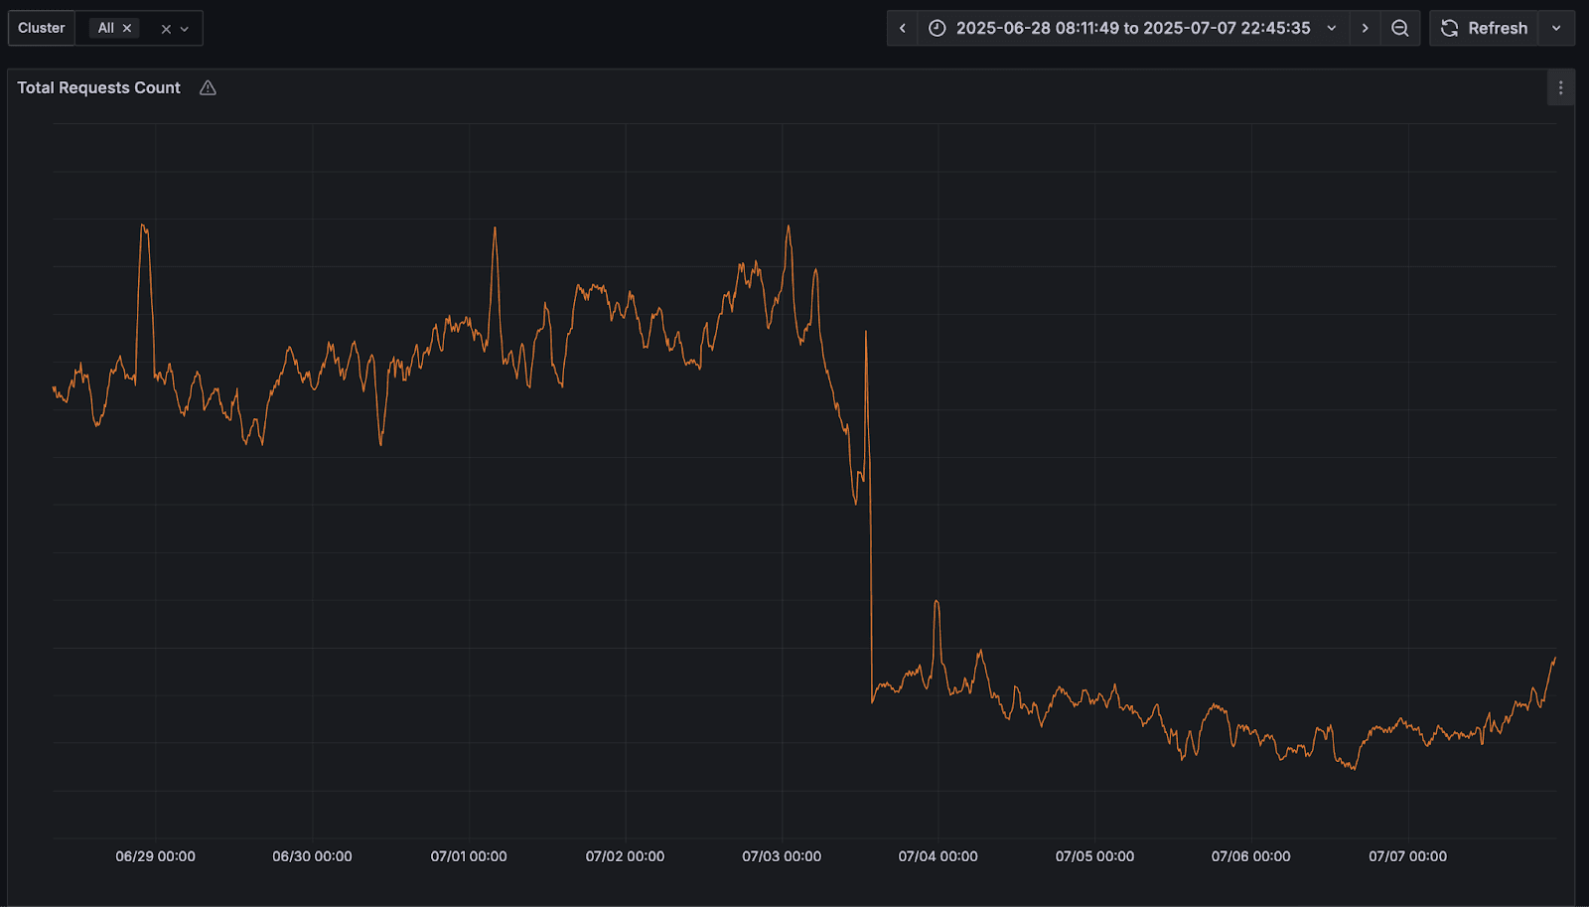Click the 07/04 00:00 axis label
The image size is (1589, 907).
[x=937, y=855]
